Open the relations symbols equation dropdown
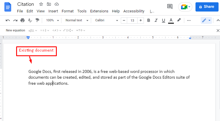Image resolution: width=220 pixels, height=121 pixels. point(57,31)
